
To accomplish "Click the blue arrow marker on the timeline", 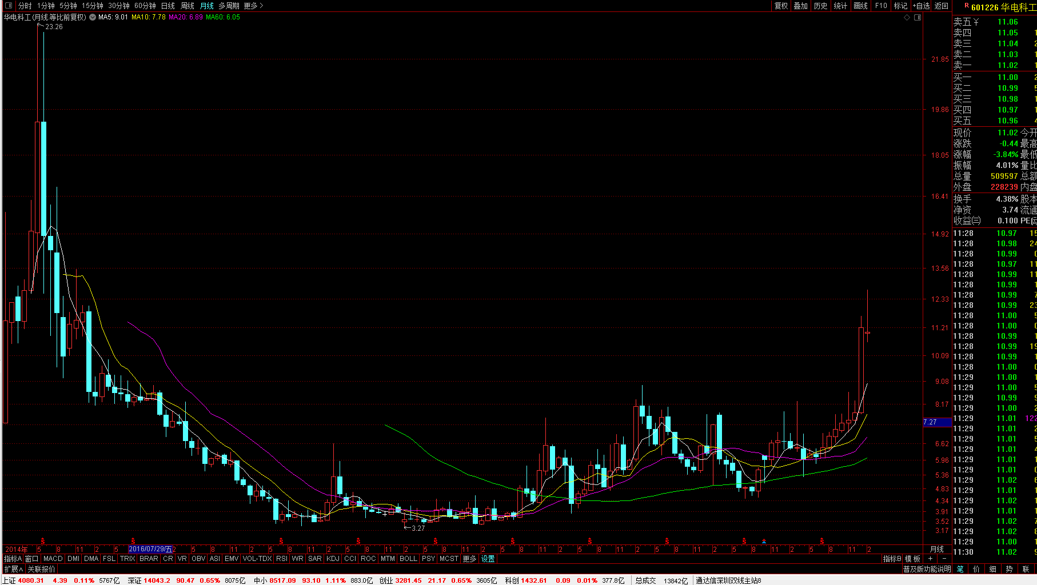I will click(764, 541).
